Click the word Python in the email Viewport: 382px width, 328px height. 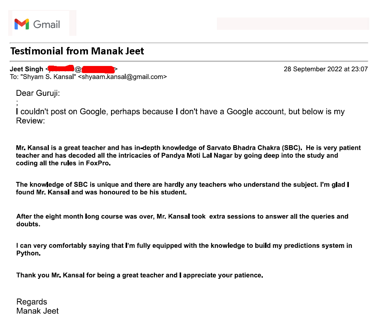(x=28, y=253)
